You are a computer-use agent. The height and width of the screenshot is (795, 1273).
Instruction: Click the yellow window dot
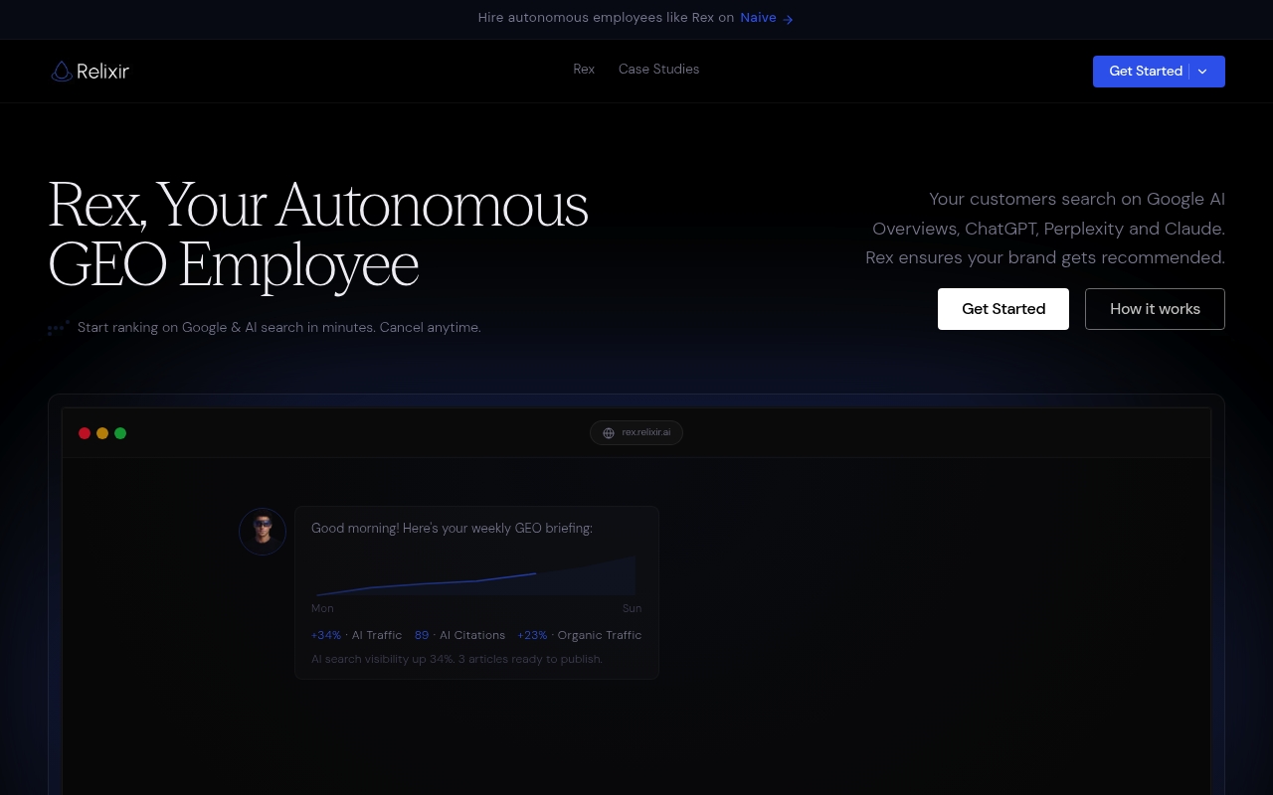point(102,433)
